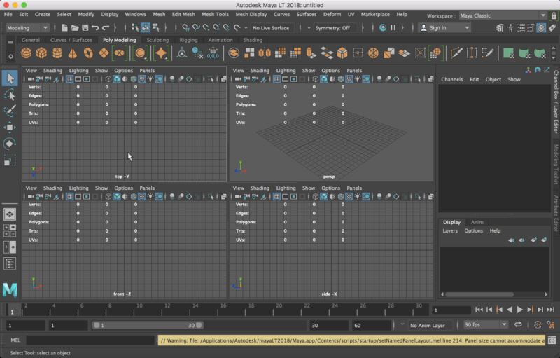Toggle playback looping button

tap(518, 325)
